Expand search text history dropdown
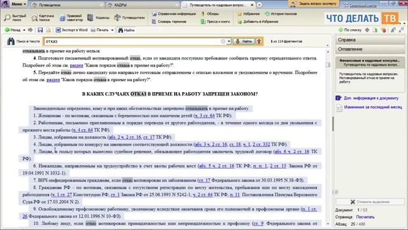The width and height of the screenshot is (408, 230). pos(228,41)
